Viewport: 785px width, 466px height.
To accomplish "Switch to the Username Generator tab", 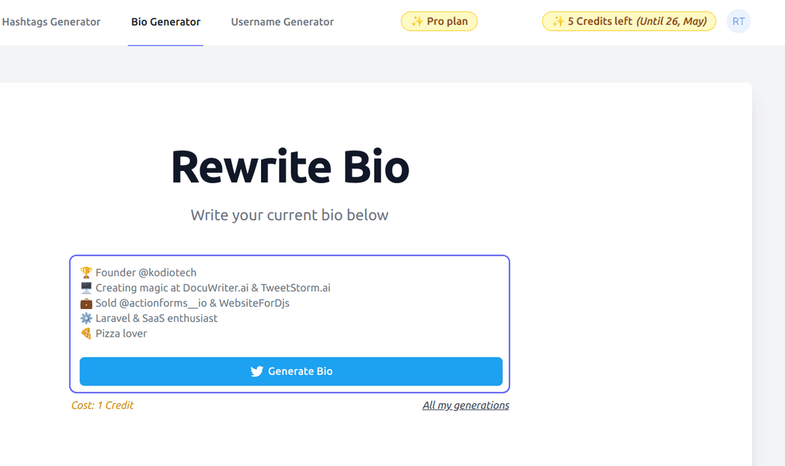I will coord(282,22).
